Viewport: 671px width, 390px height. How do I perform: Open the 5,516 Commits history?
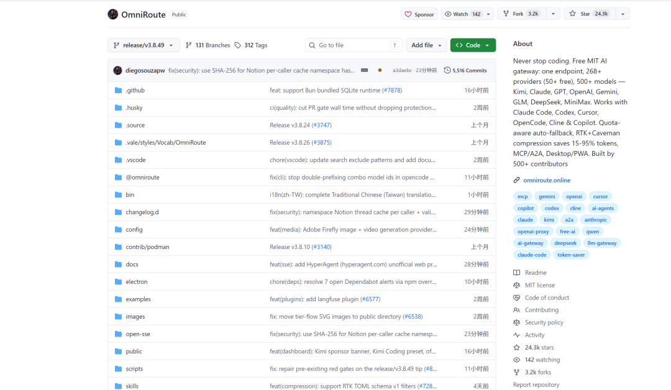point(465,71)
